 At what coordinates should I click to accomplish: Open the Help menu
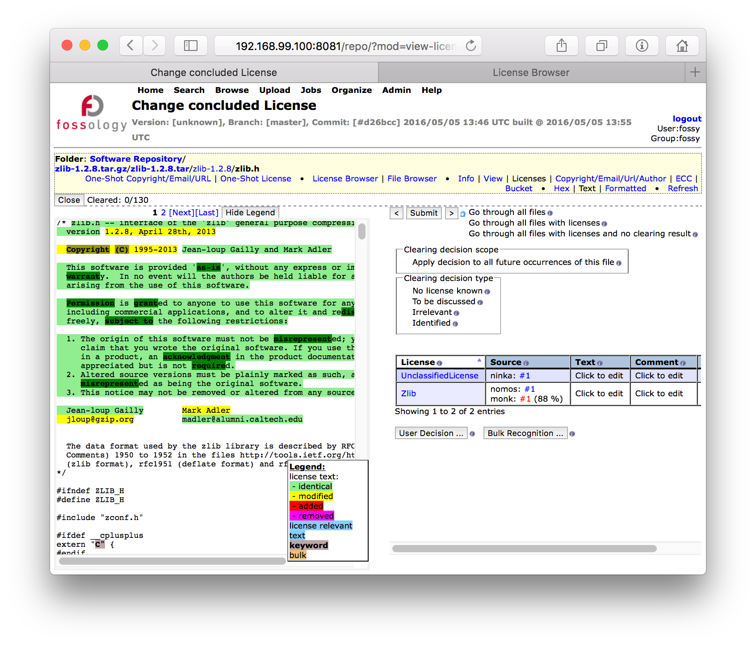[432, 90]
